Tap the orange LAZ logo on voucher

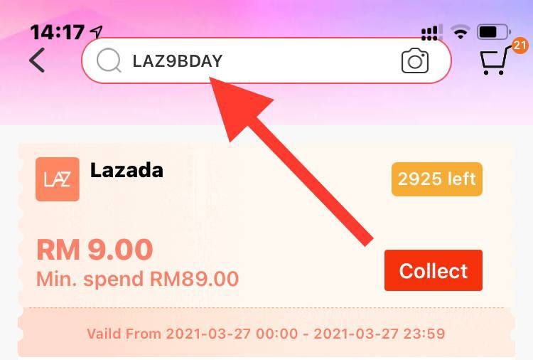58,179
